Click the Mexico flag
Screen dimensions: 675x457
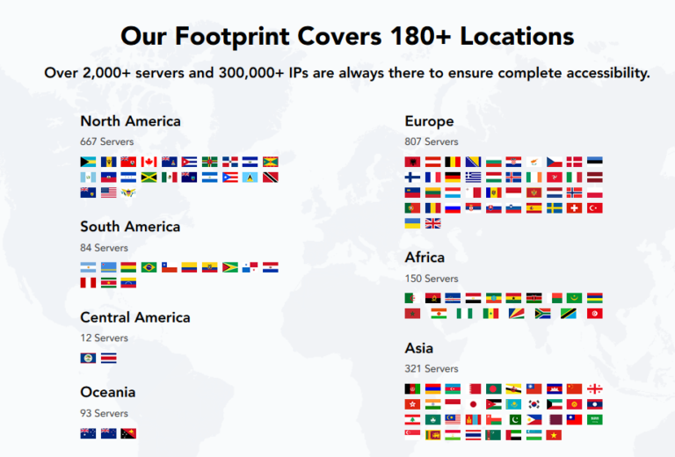(x=169, y=178)
